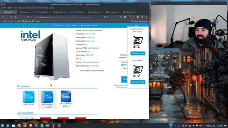Open Carro de compra link
Viewport: 228px width, 128px height.
coord(89,25)
